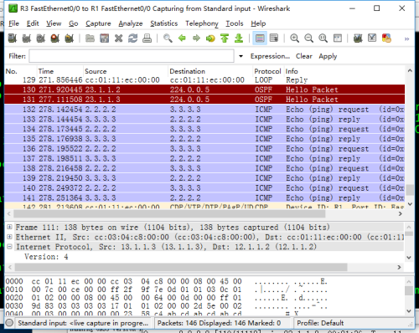Screen dimensions: 419x333
Task: Open the File menu
Action: click(x=13, y=23)
